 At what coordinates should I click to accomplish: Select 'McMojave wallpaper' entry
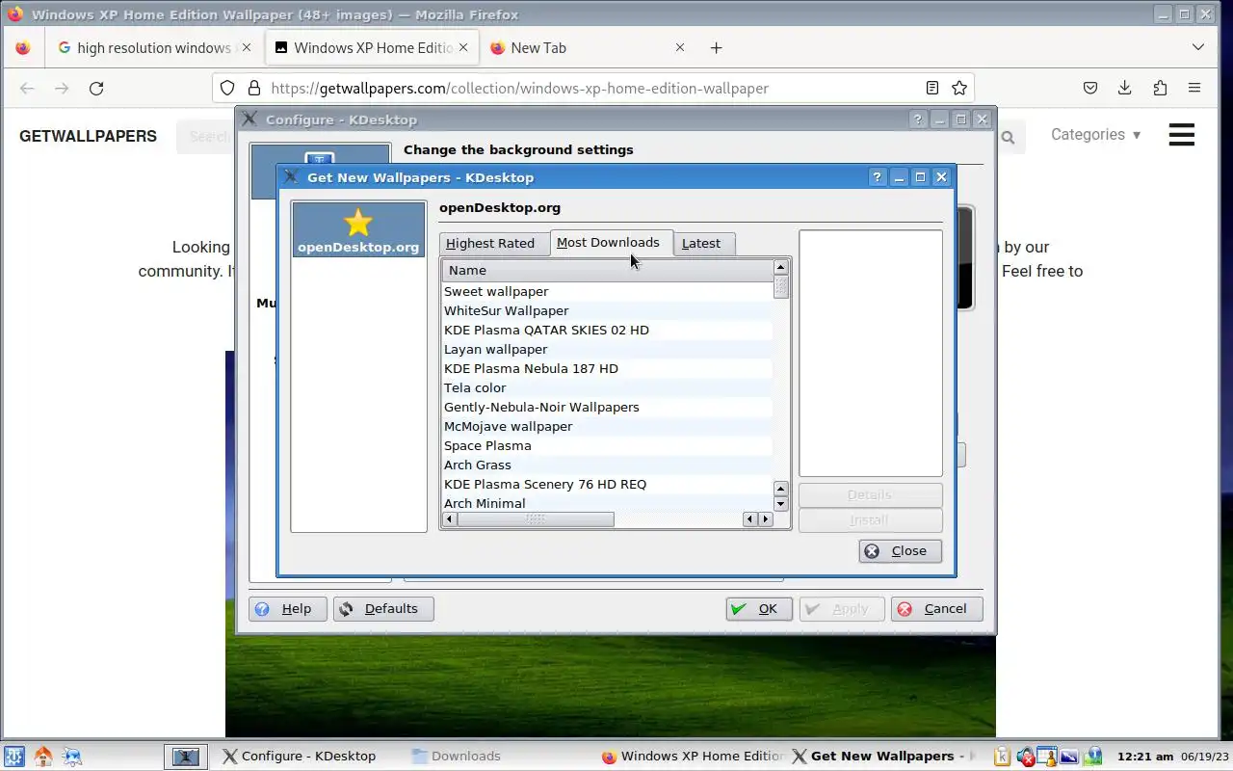607,426
